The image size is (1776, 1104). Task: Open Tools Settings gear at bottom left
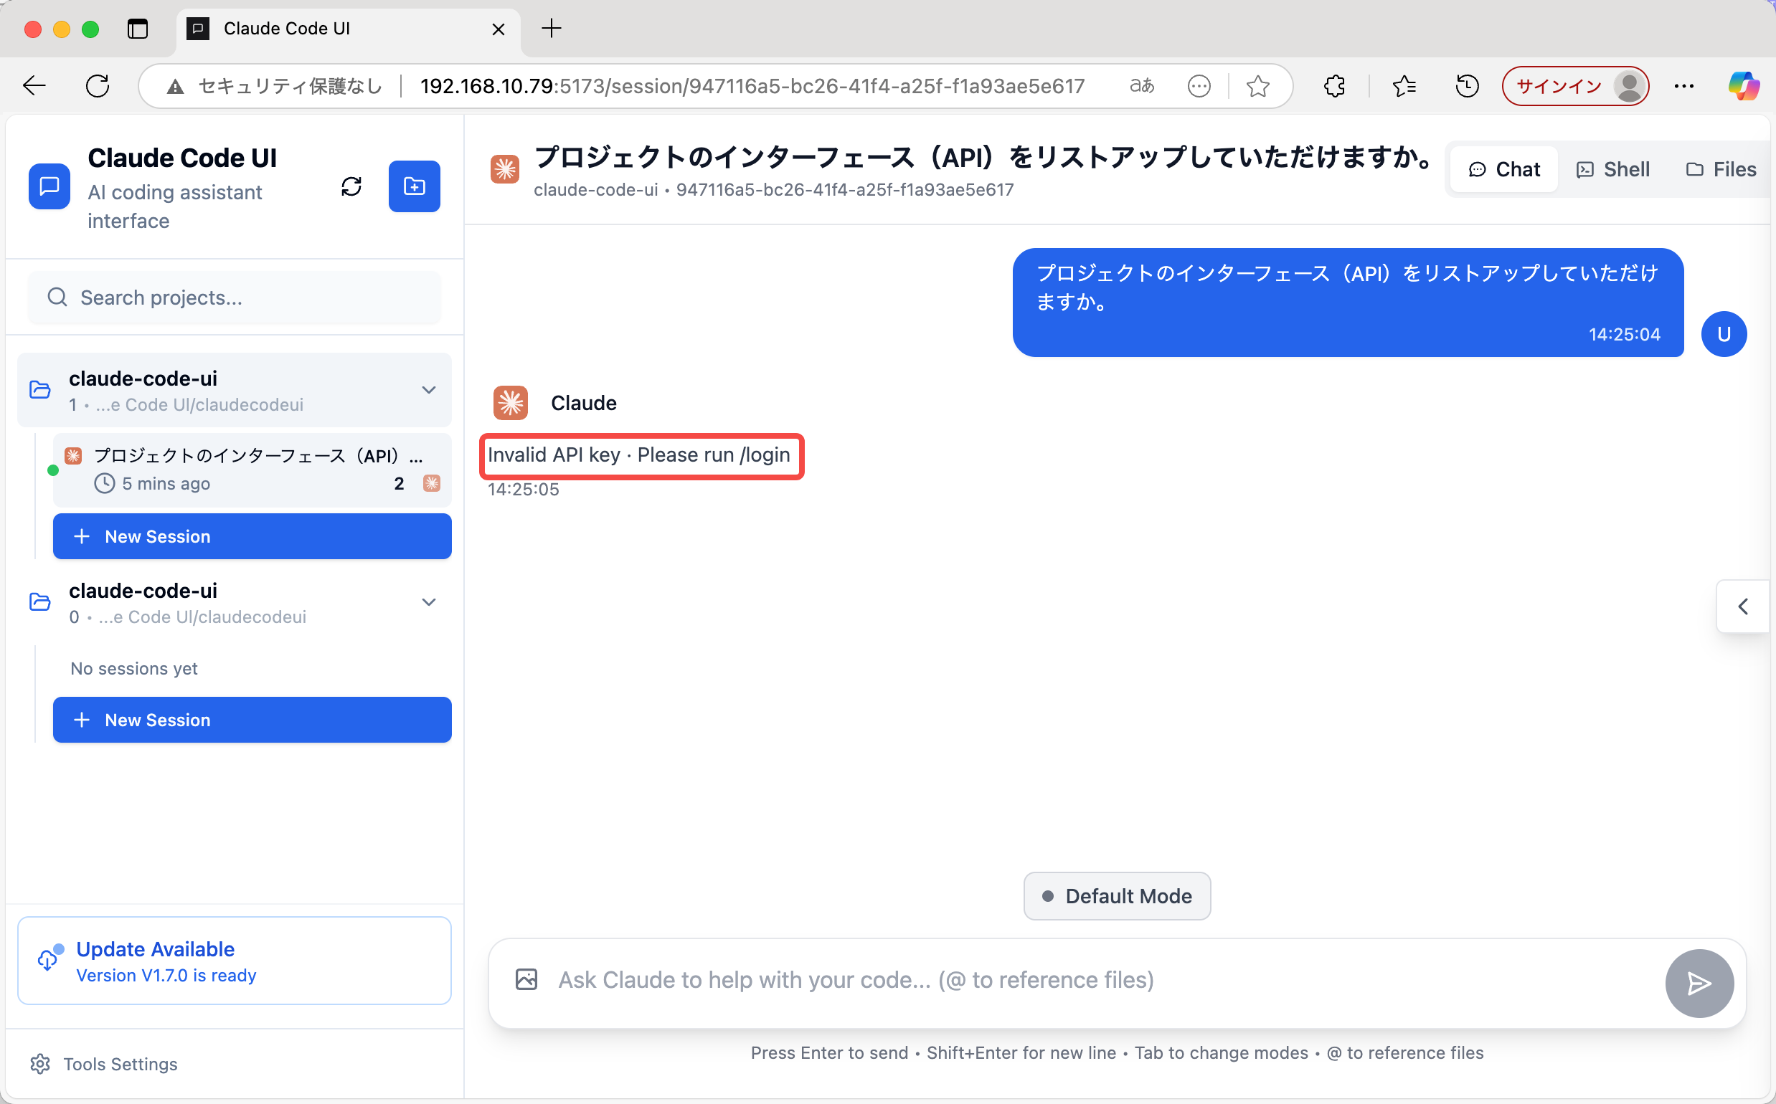point(40,1064)
